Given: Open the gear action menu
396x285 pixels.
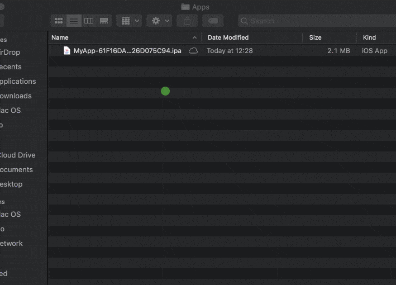Looking at the screenshot, I should (x=159, y=21).
